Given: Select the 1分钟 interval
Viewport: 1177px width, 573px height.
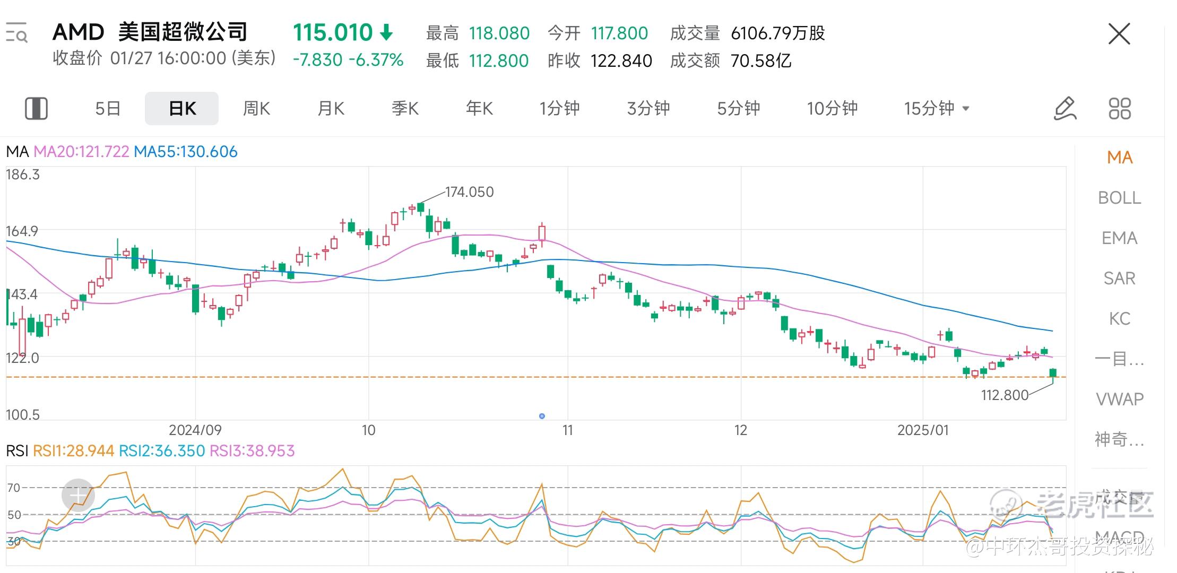Looking at the screenshot, I should [559, 108].
